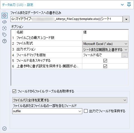Uncheck フィールドからファイル/テーブル名を取得する
Screen dimensions: 134x133
coord(14,91)
